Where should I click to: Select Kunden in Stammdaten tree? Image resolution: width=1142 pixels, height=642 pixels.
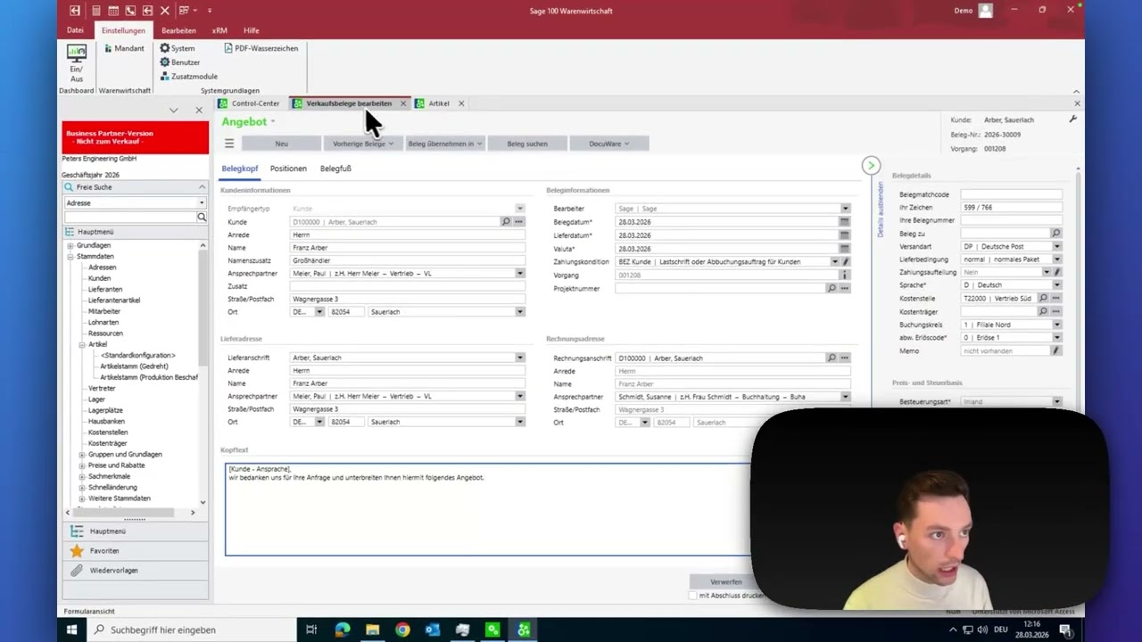pyautogui.click(x=99, y=278)
